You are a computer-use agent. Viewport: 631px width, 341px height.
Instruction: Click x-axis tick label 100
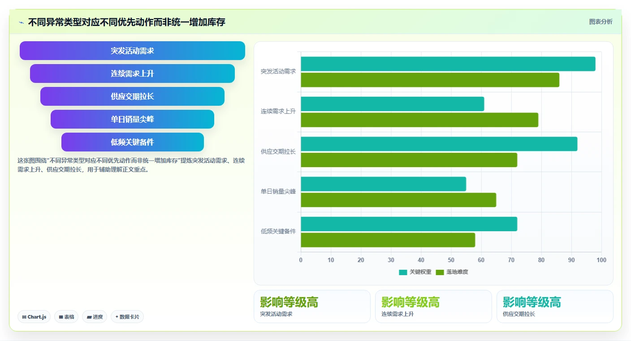click(601, 260)
